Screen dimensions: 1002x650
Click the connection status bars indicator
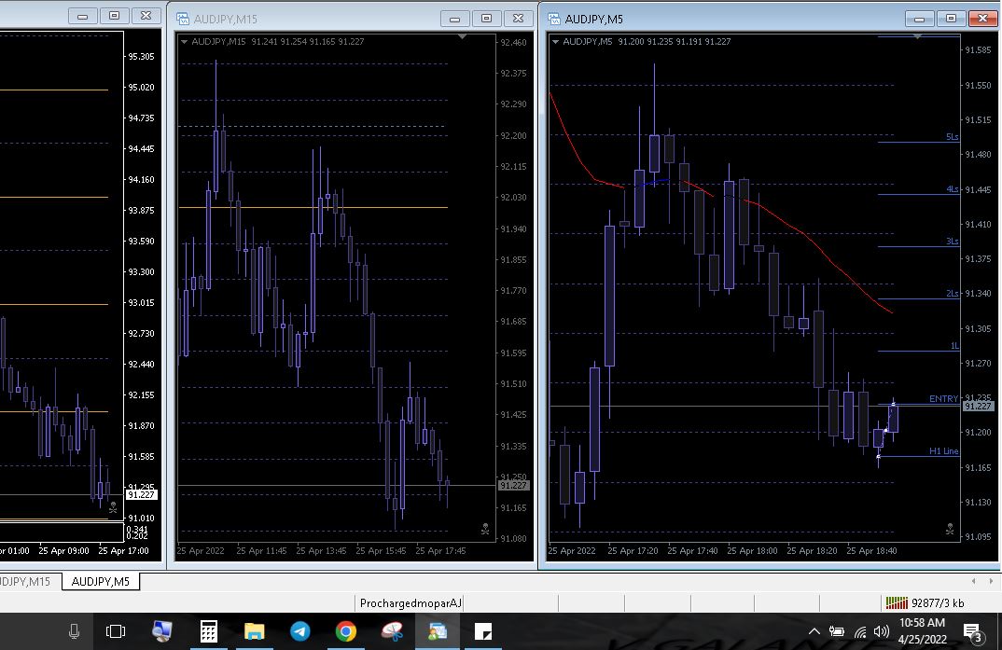point(896,602)
